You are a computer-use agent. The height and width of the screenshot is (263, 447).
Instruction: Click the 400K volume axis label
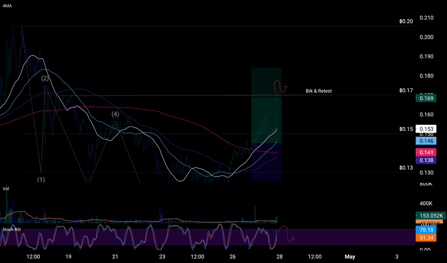click(426, 203)
